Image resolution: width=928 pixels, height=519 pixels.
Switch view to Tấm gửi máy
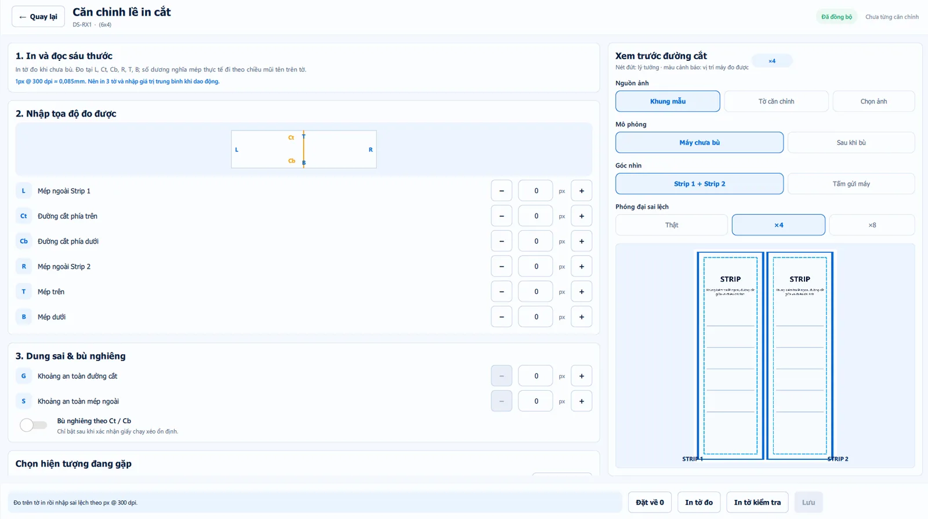pyautogui.click(x=851, y=184)
